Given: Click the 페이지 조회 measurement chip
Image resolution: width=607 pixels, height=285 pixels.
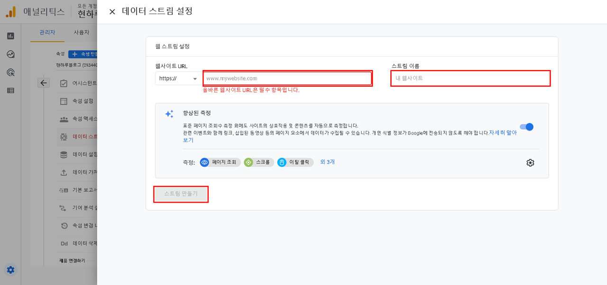Looking at the screenshot, I should pos(220,162).
